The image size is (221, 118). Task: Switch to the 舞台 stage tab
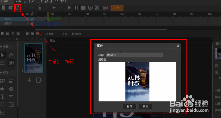tap(52, 41)
